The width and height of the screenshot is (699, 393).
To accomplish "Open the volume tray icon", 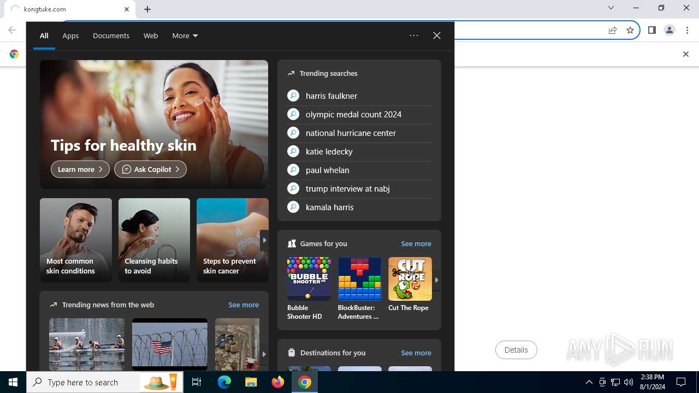I will 629,382.
